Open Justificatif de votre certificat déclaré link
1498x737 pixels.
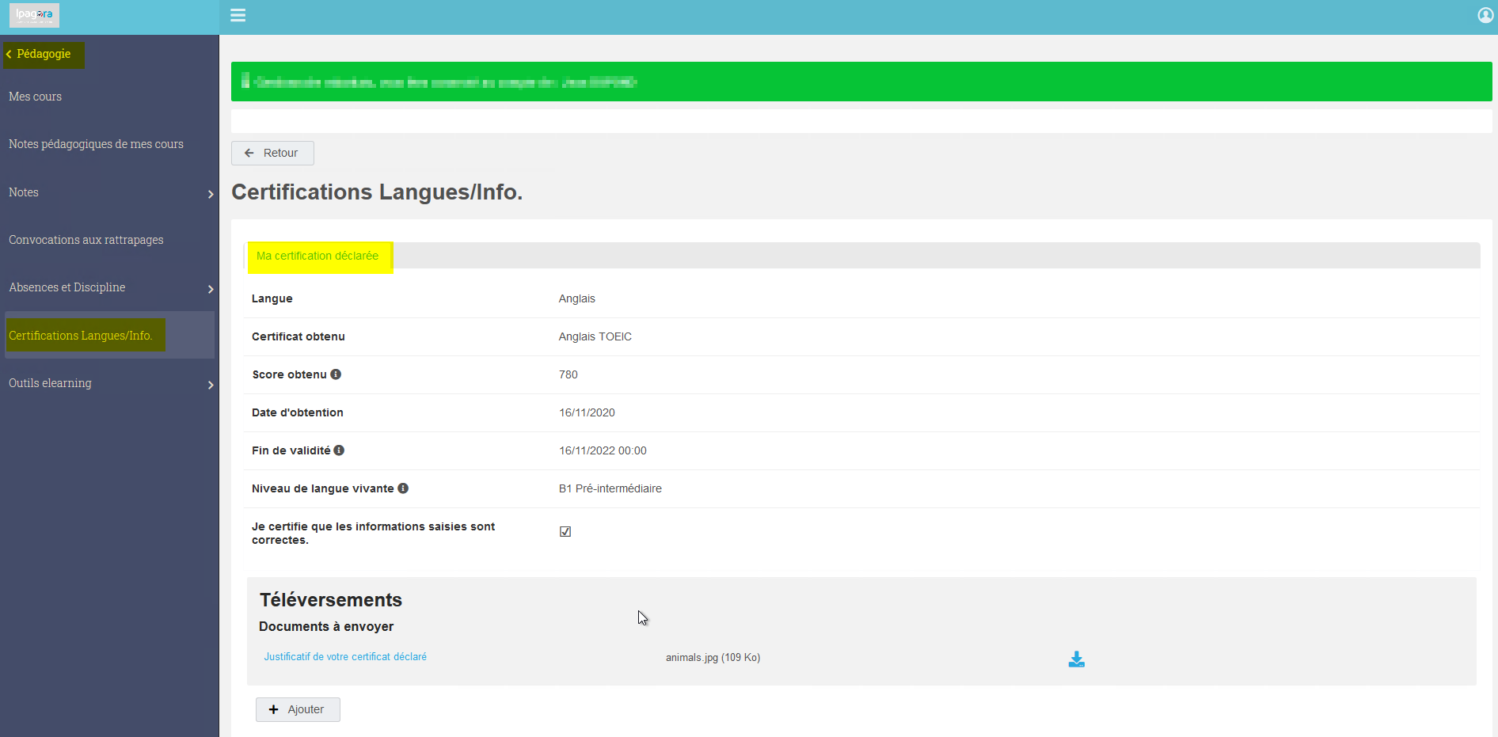pyautogui.click(x=345, y=657)
